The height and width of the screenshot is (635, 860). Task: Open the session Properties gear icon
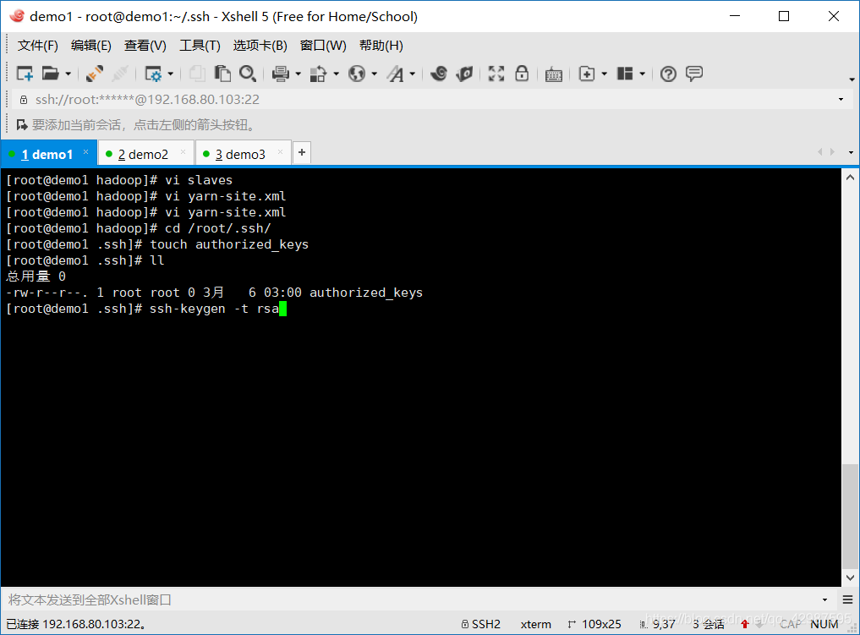[153, 74]
